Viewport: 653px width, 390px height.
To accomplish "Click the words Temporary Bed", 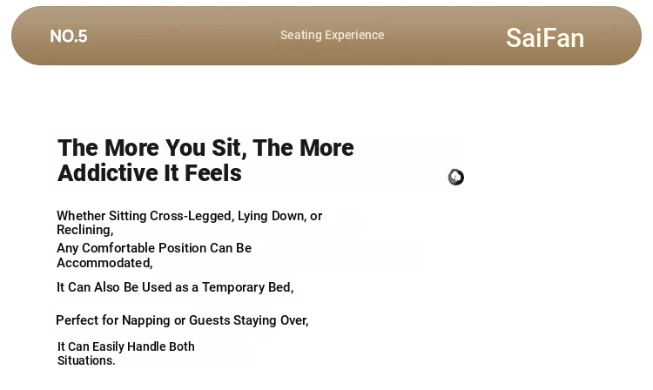I will 247,287.
